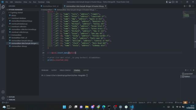
Task: Open Microsoft Edge from taskbar
Action: point(104,107)
